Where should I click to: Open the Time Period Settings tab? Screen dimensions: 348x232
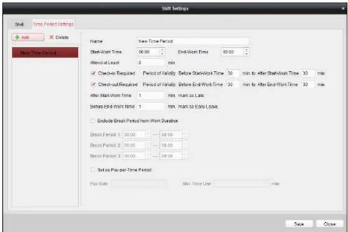tap(53, 24)
